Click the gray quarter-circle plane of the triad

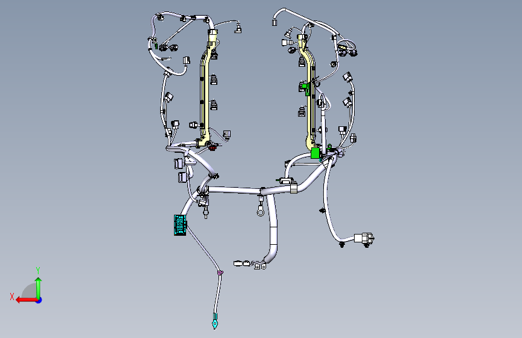[x=30, y=291]
